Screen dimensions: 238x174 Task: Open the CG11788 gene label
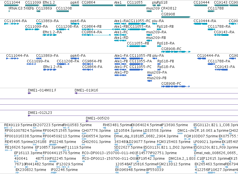tap(216, 8)
